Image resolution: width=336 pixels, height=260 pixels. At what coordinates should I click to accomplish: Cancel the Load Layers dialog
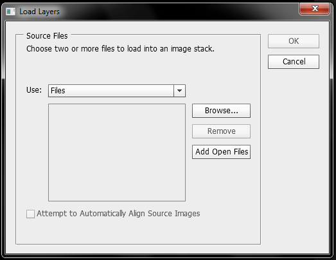[294, 62]
